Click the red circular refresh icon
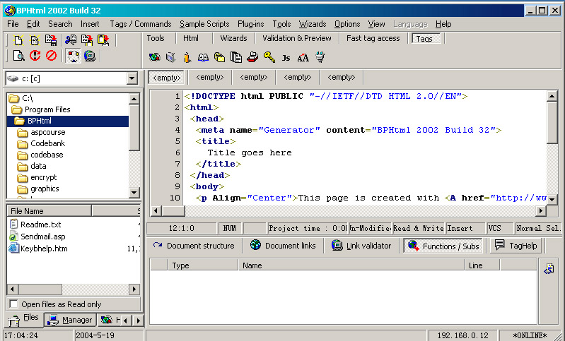The image size is (565, 341). point(35,56)
